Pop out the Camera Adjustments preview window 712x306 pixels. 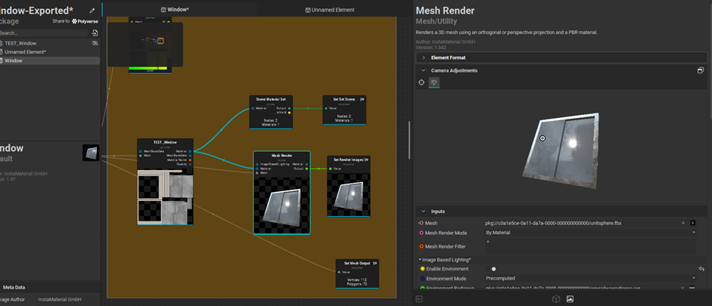point(700,70)
